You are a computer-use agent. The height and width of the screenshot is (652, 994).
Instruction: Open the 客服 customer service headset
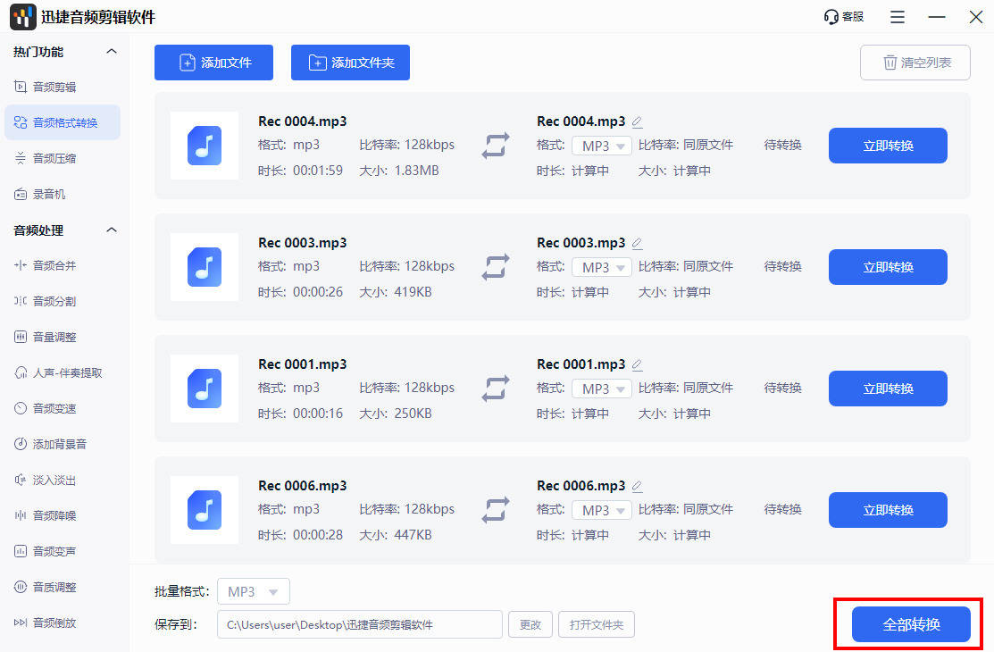click(844, 16)
